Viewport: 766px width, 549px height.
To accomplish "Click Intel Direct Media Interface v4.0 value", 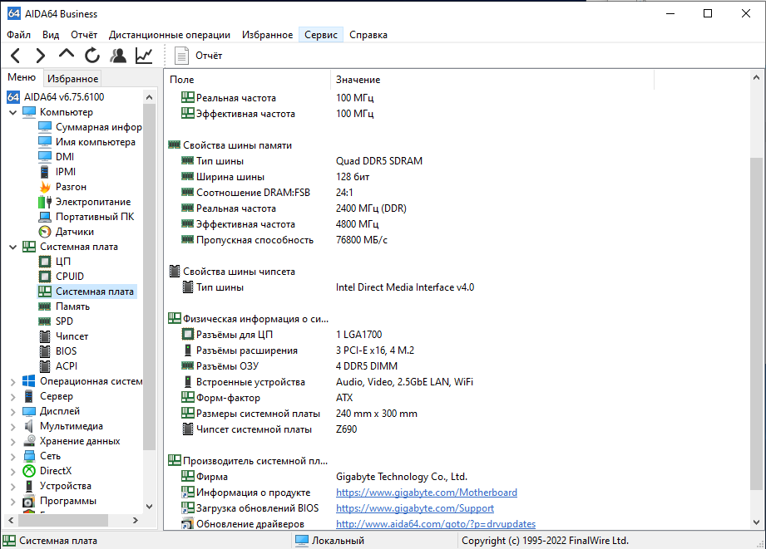I will click(405, 287).
